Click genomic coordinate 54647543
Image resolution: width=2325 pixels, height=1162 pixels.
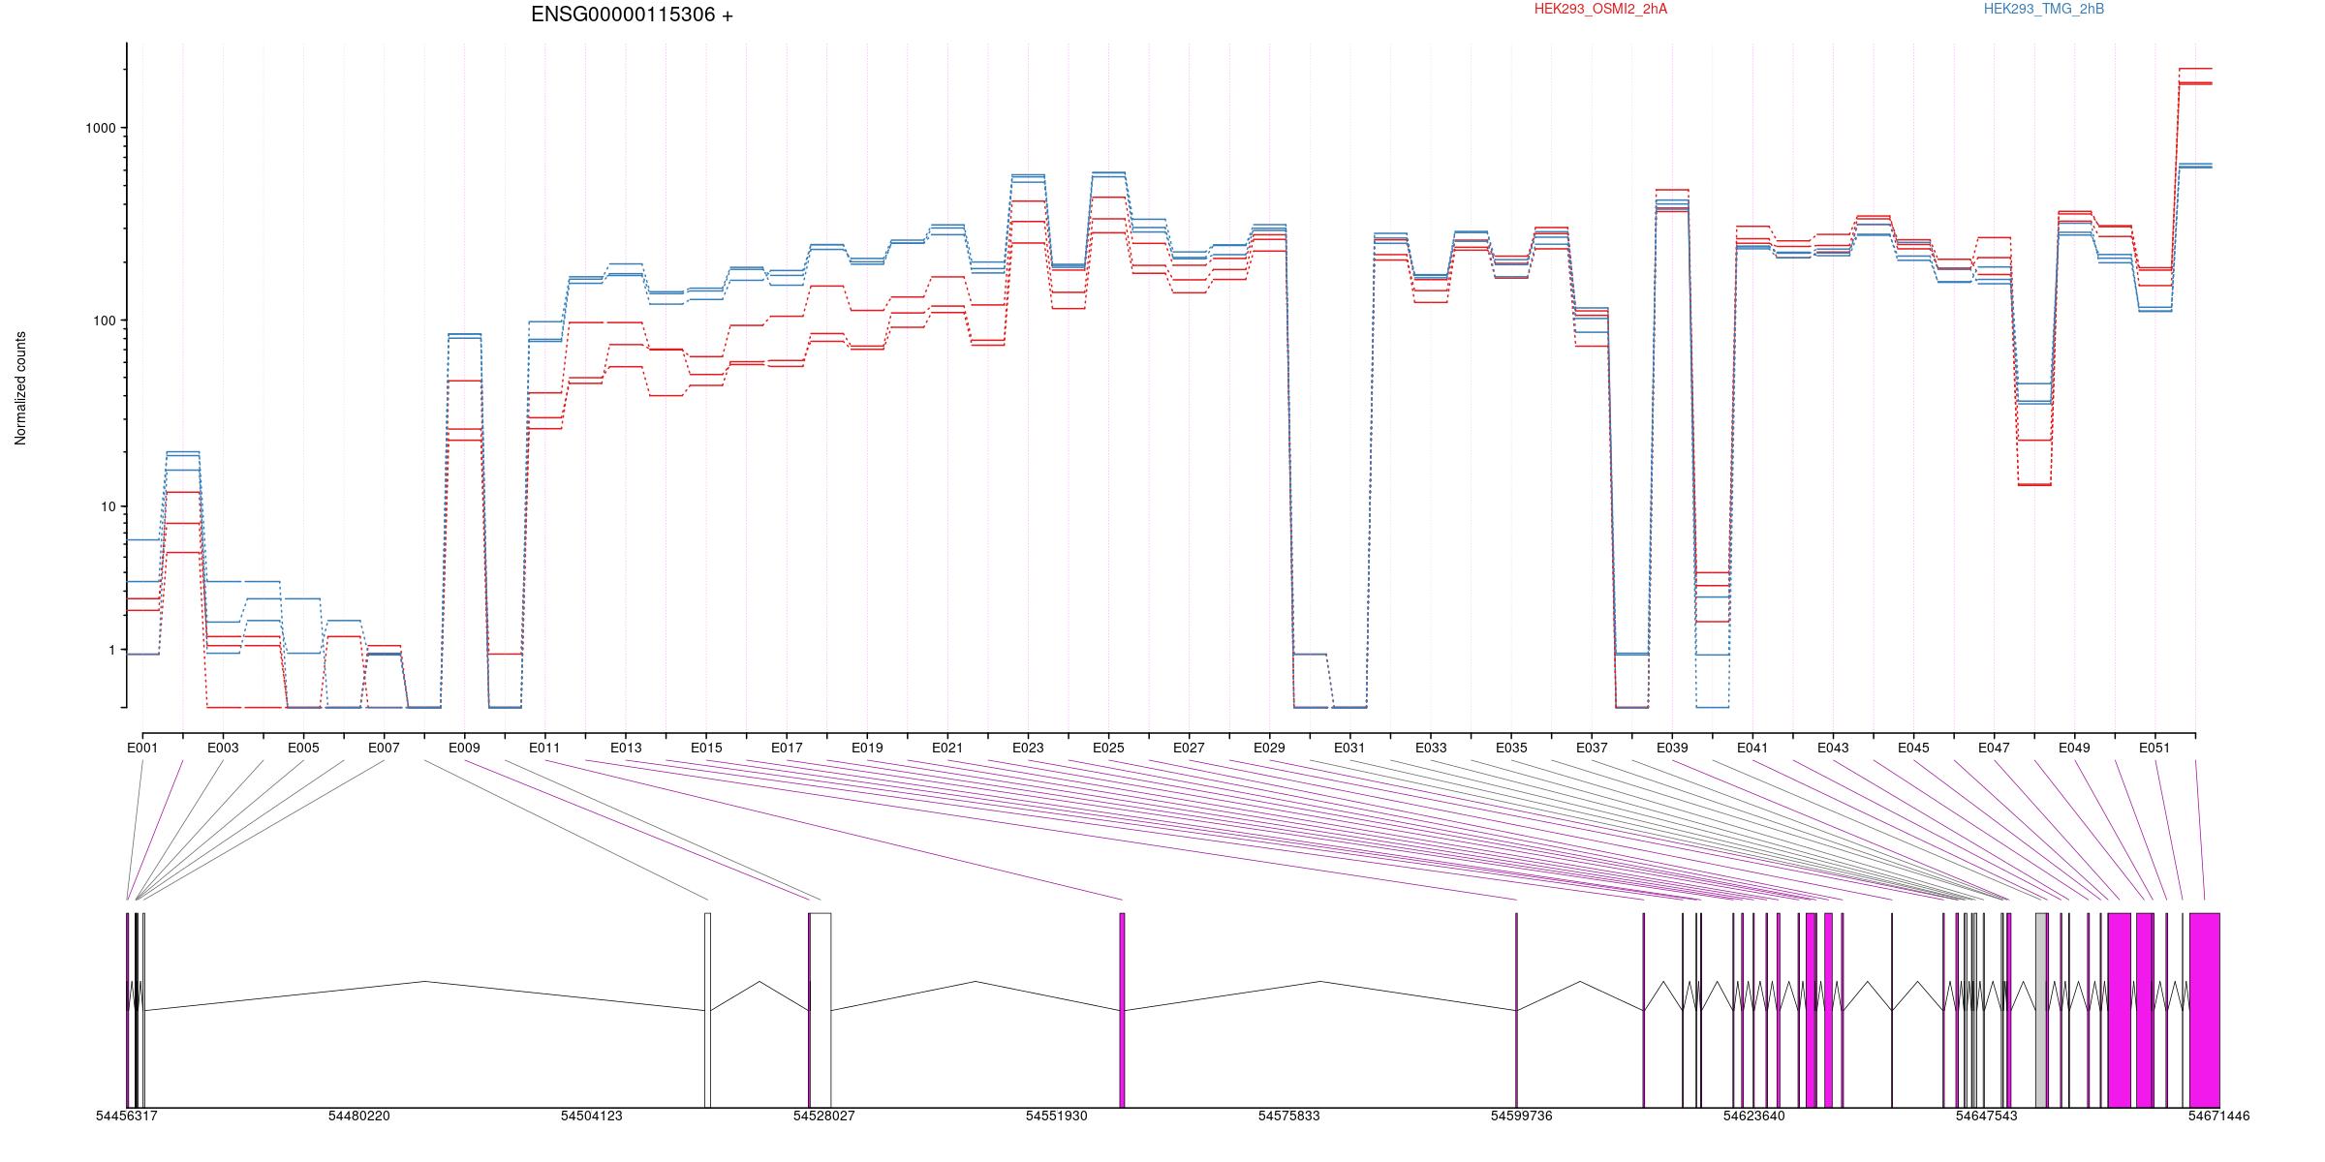click(x=1987, y=1116)
